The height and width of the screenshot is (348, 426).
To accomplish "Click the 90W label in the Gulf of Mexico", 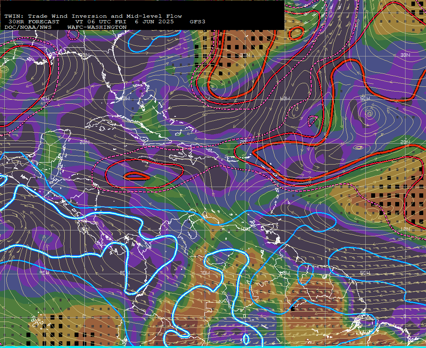I will coord(45,99).
